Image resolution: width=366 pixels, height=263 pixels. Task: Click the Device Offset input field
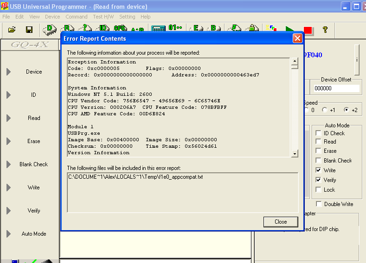(337, 88)
